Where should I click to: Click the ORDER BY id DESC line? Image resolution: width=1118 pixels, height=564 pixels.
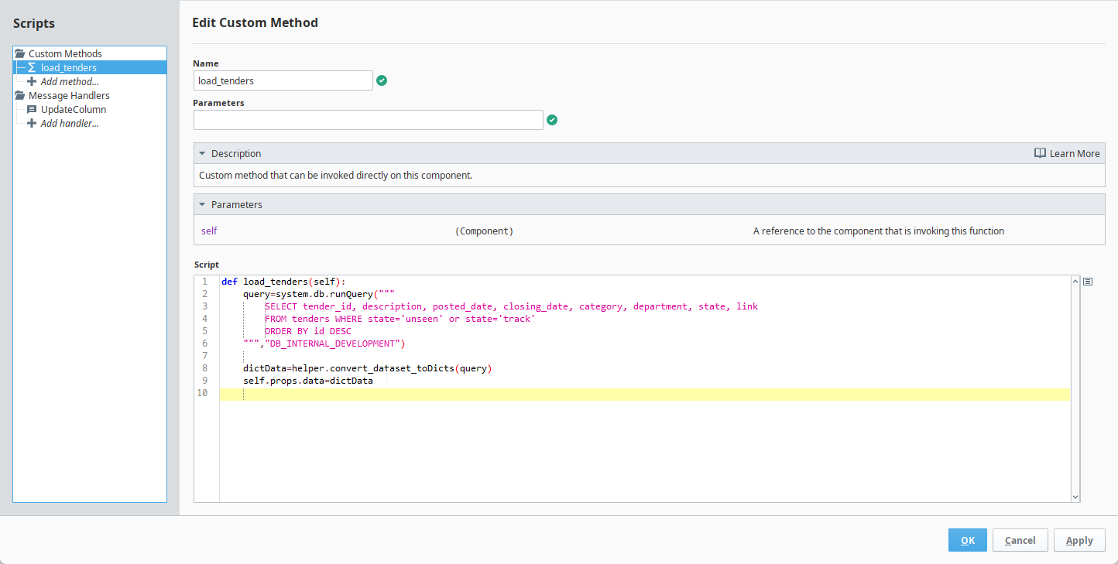pos(307,331)
